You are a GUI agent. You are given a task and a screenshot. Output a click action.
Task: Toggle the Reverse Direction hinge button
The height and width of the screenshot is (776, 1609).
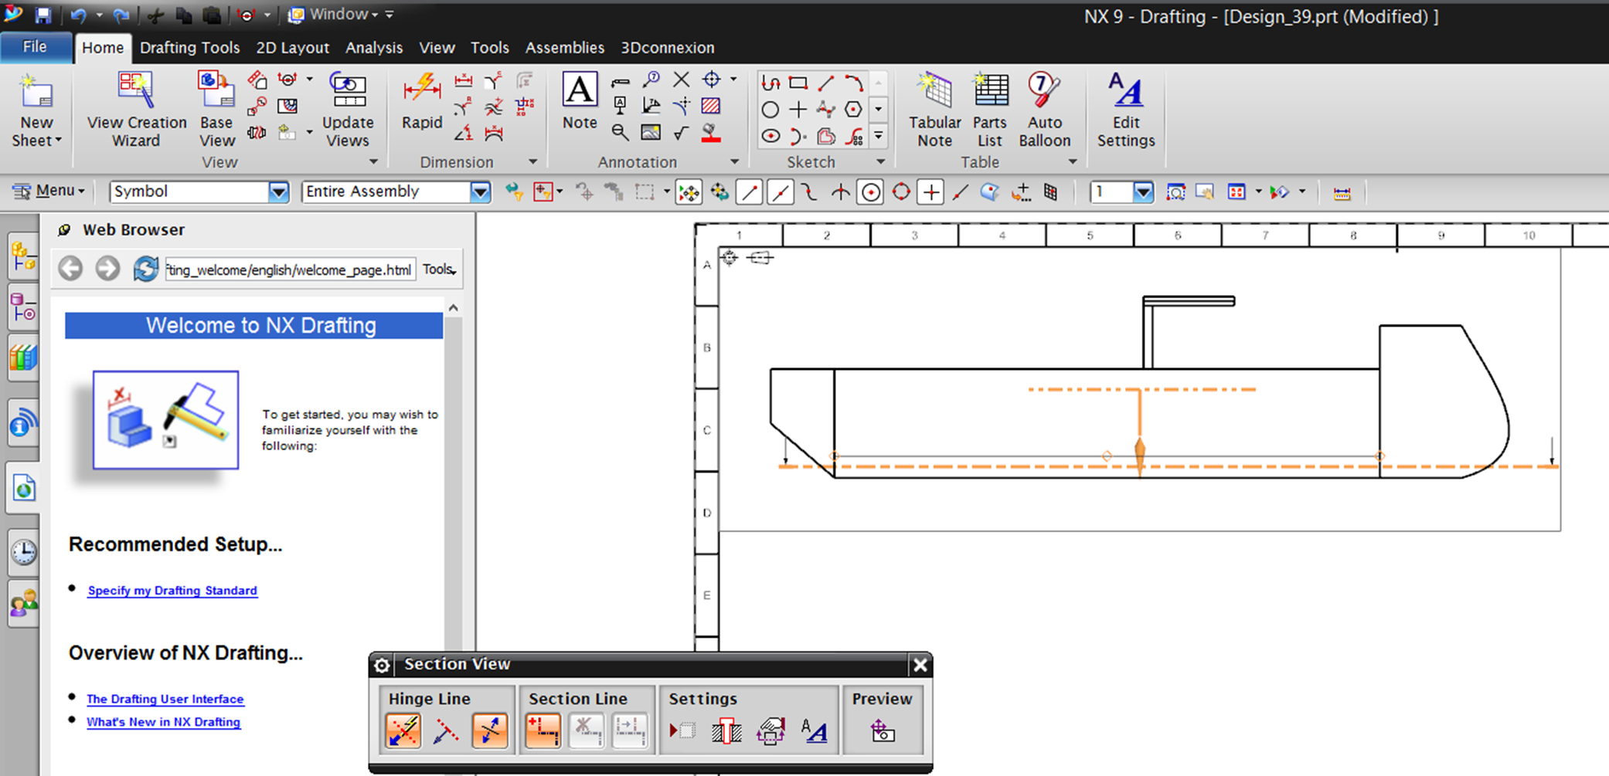click(490, 730)
